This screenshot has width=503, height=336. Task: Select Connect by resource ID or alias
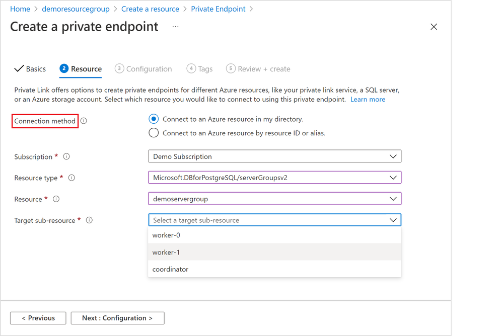[154, 133]
